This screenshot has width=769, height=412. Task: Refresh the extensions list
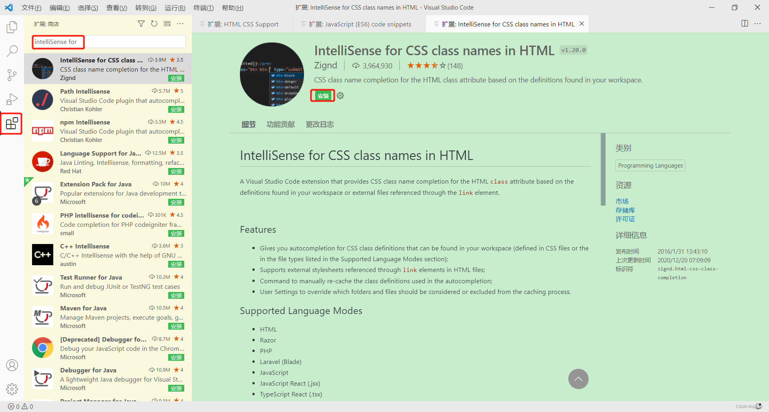click(x=154, y=24)
